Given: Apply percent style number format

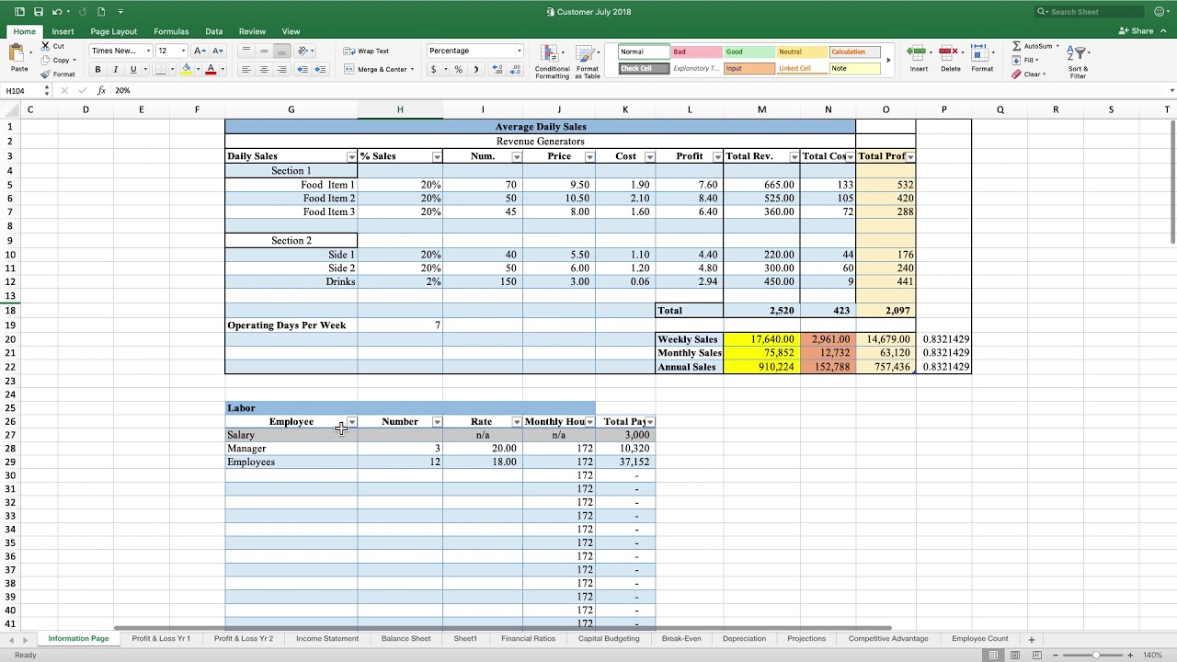Looking at the screenshot, I should click(458, 69).
